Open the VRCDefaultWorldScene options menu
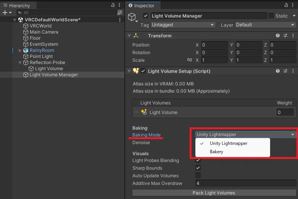This screenshot has width=298, height=199. pyautogui.click(x=120, y=20)
